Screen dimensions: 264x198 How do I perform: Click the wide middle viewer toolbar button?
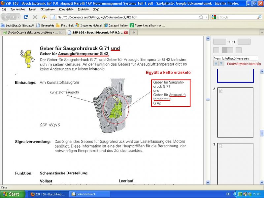click(227, 50)
